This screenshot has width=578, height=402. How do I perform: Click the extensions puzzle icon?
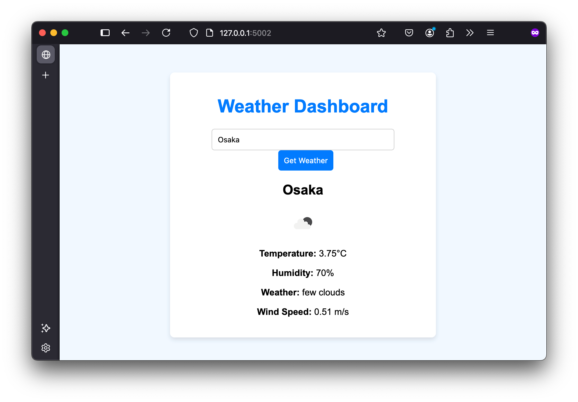[x=450, y=33]
